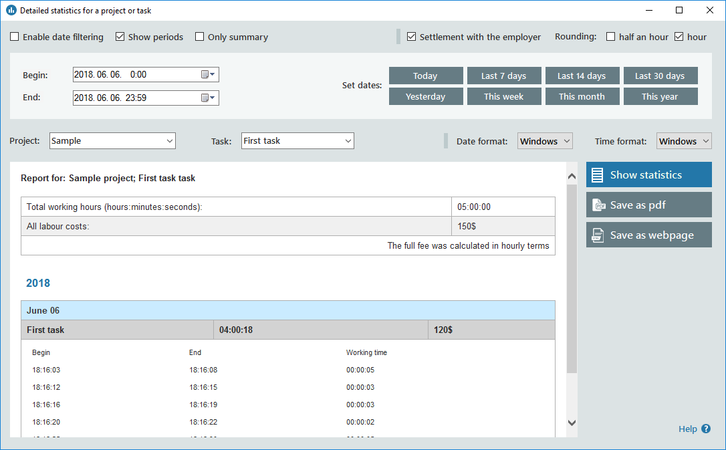Click the Show statistics button
The height and width of the screenshot is (450, 726).
tap(648, 175)
